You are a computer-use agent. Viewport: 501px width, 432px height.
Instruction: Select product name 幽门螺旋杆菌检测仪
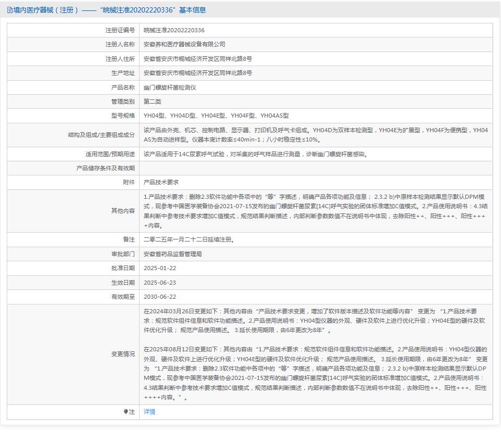(x=170, y=87)
